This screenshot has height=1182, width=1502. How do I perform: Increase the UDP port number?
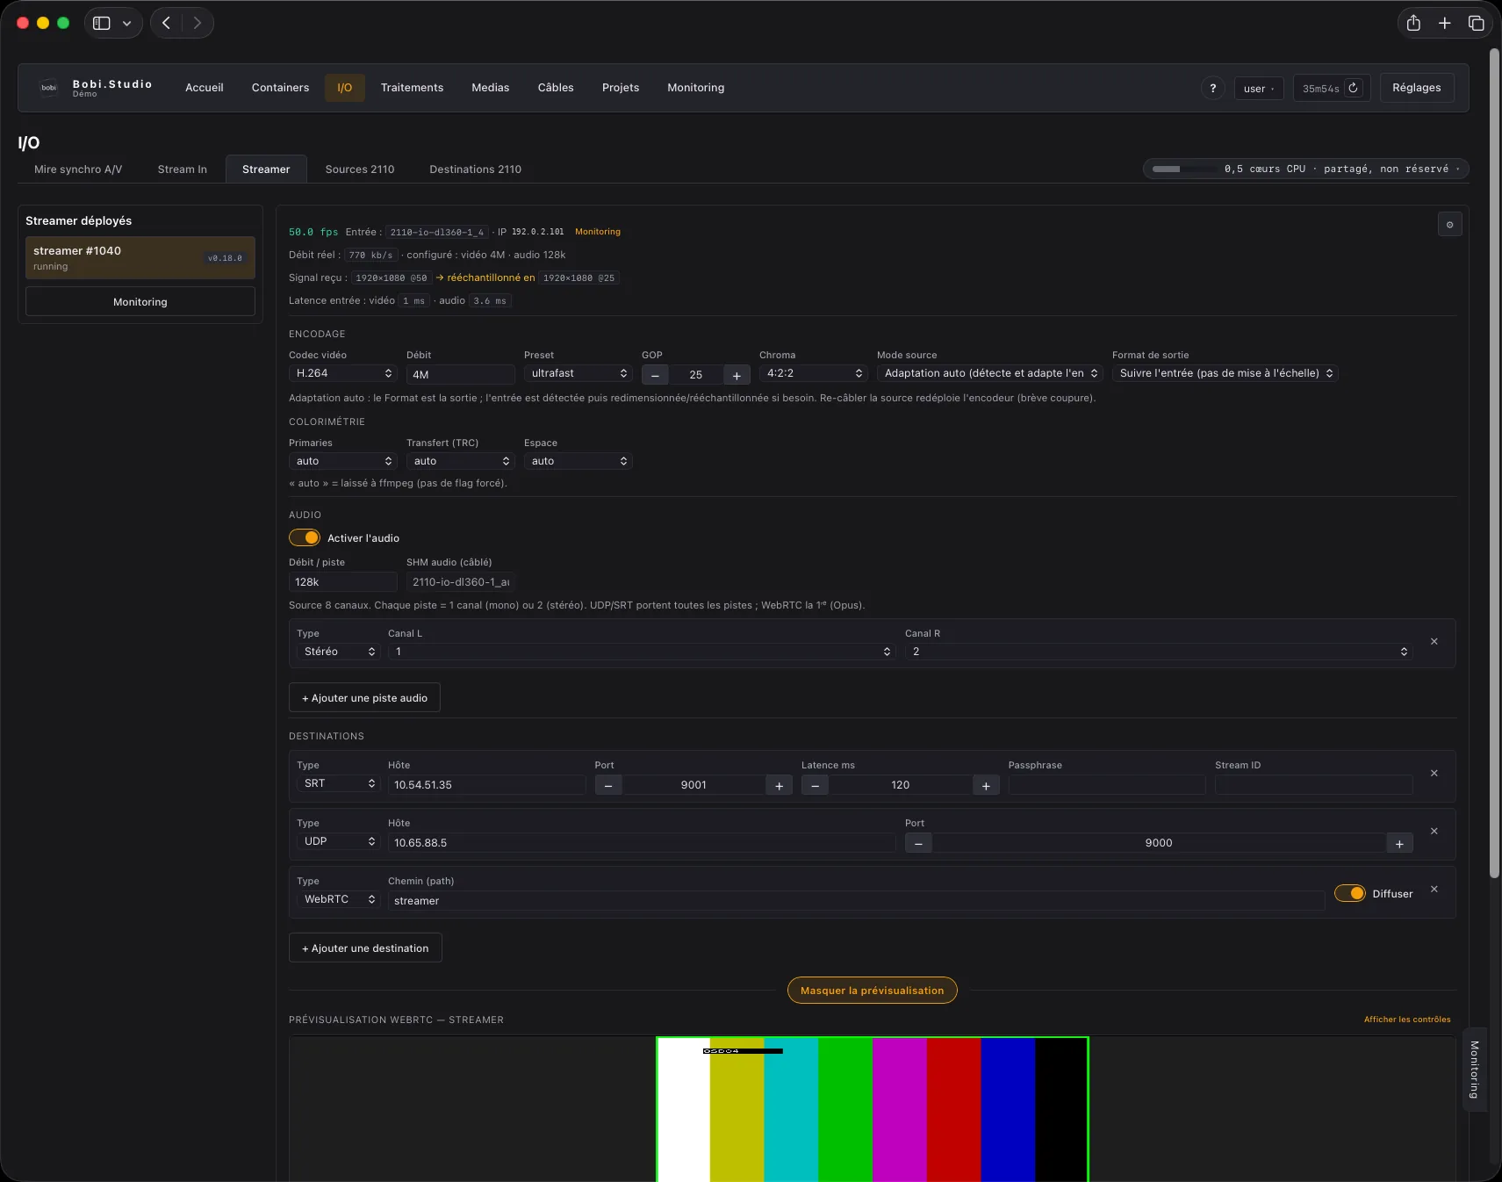click(1399, 843)
